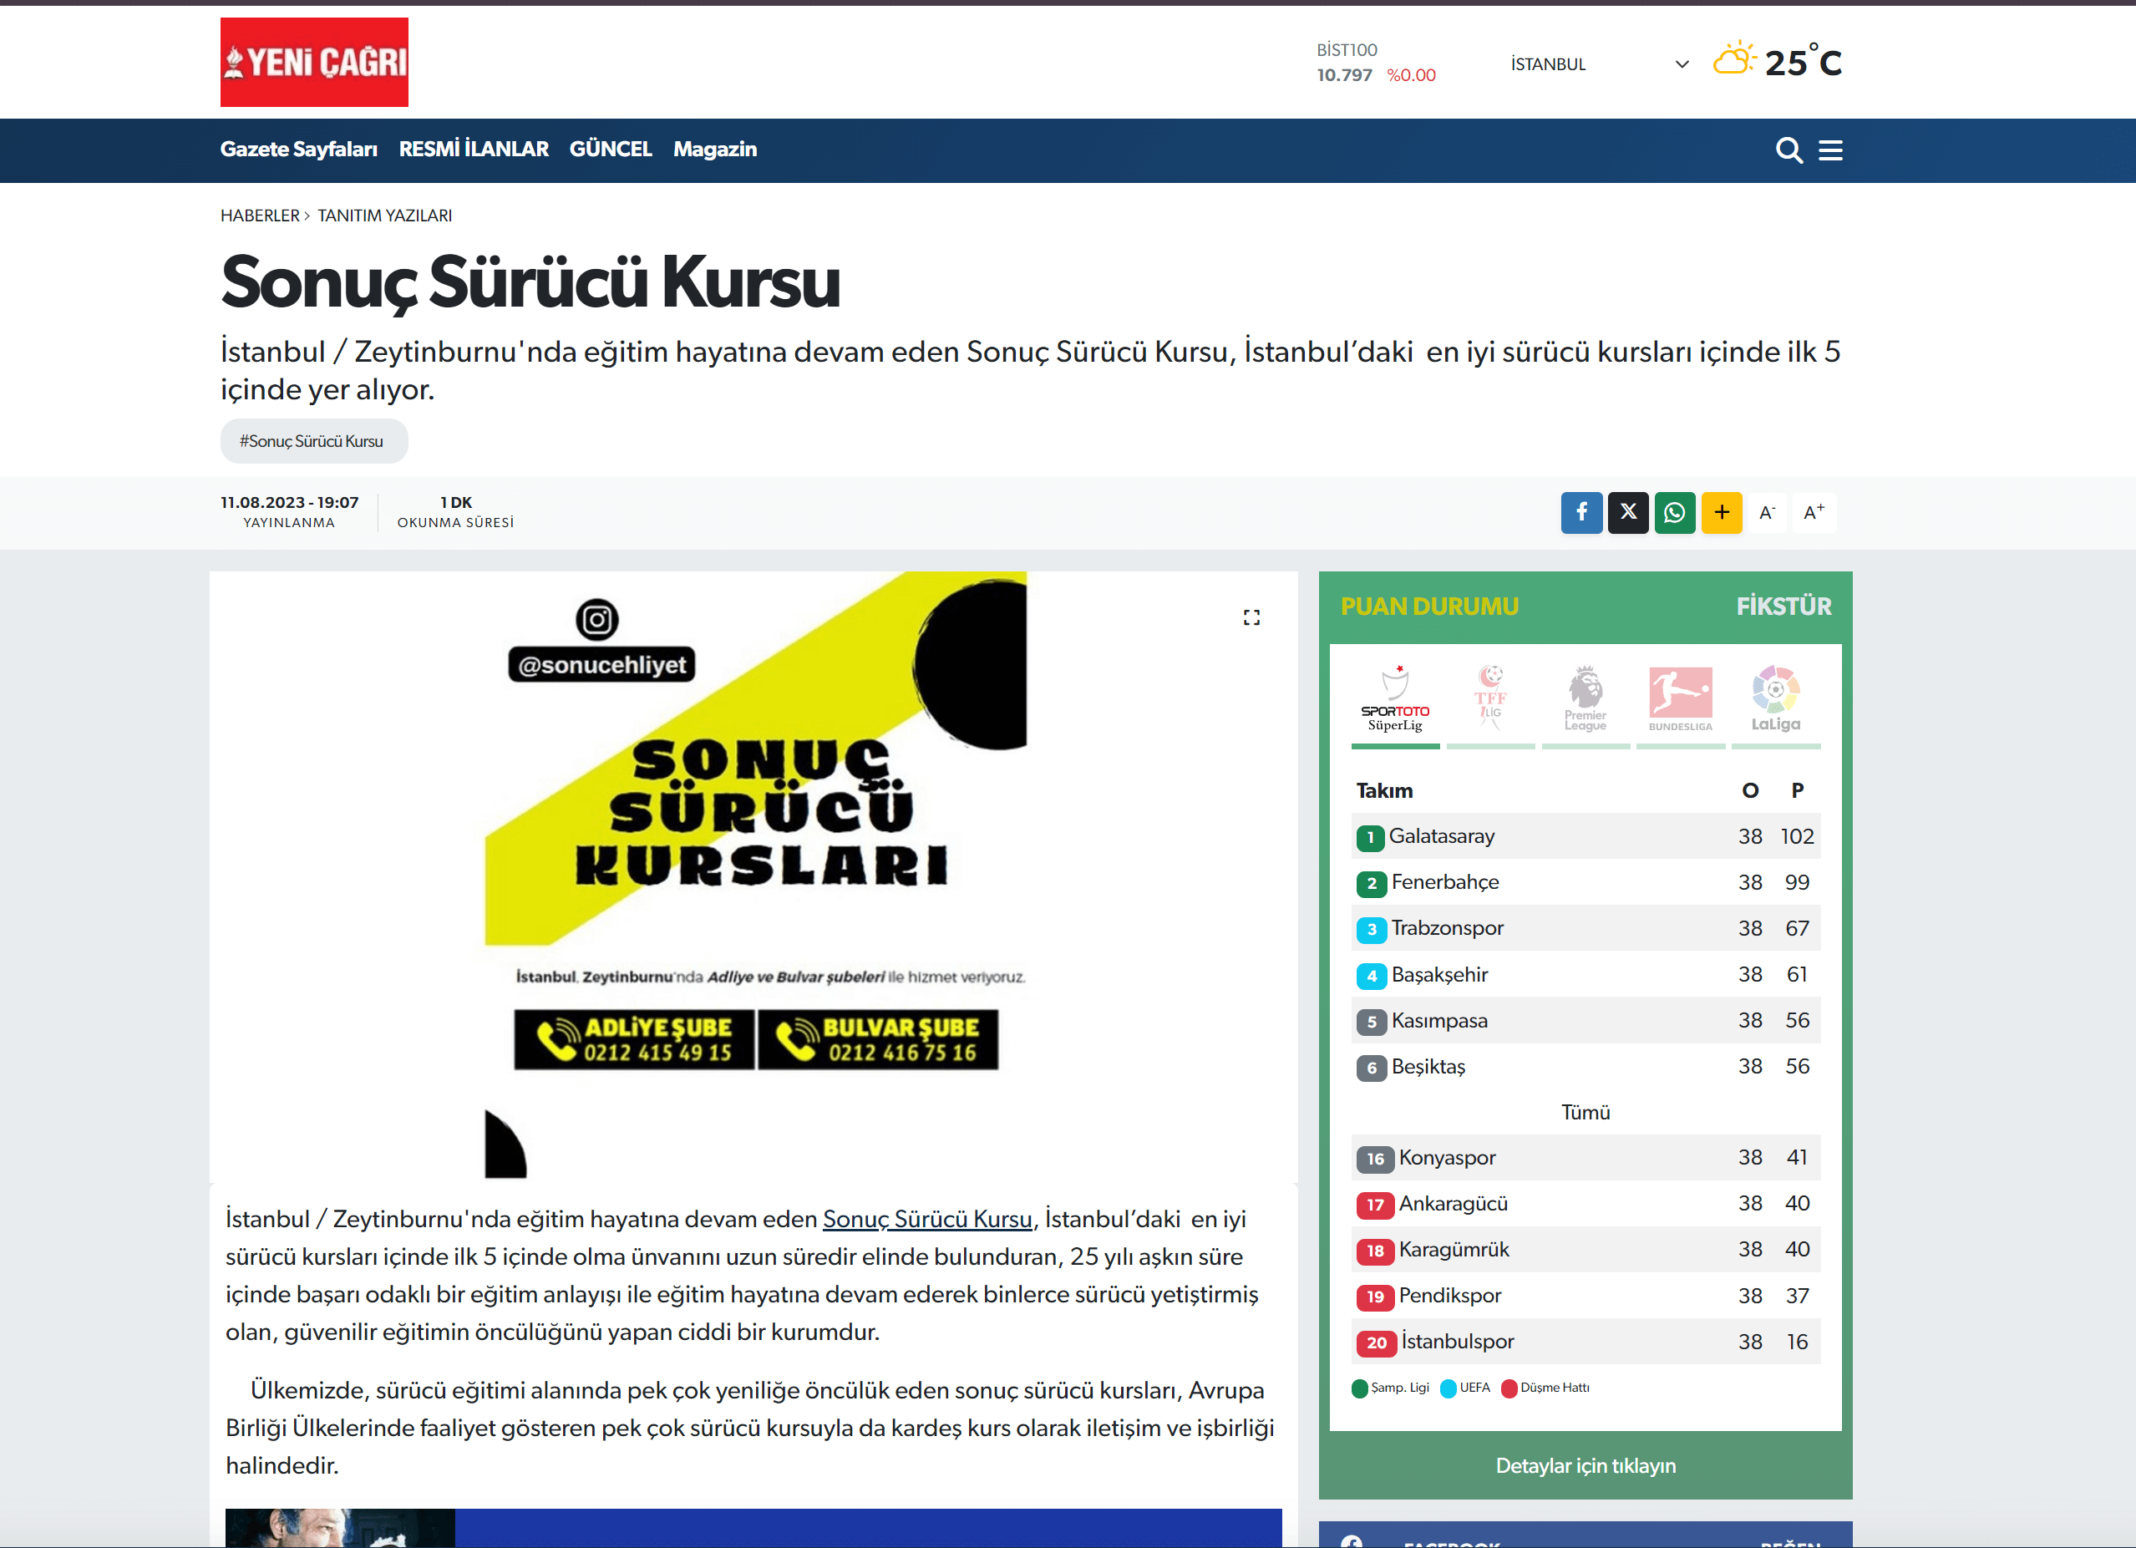Open the İSTANBUL city dropdown
2136x1548 pixels.
click(1598, 64)
